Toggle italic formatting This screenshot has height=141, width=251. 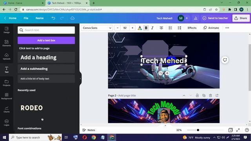click(152, 28)
